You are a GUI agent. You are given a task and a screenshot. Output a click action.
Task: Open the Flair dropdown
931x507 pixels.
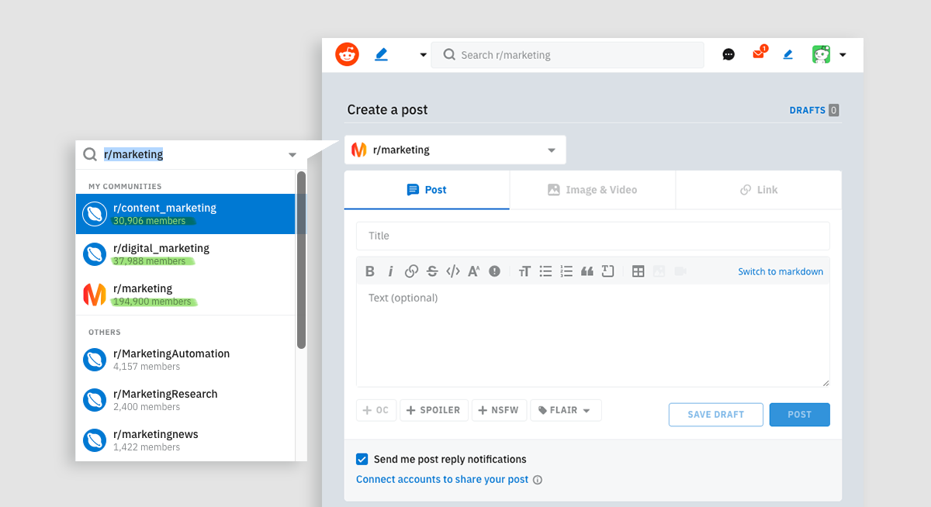click(x=566, y=410)
